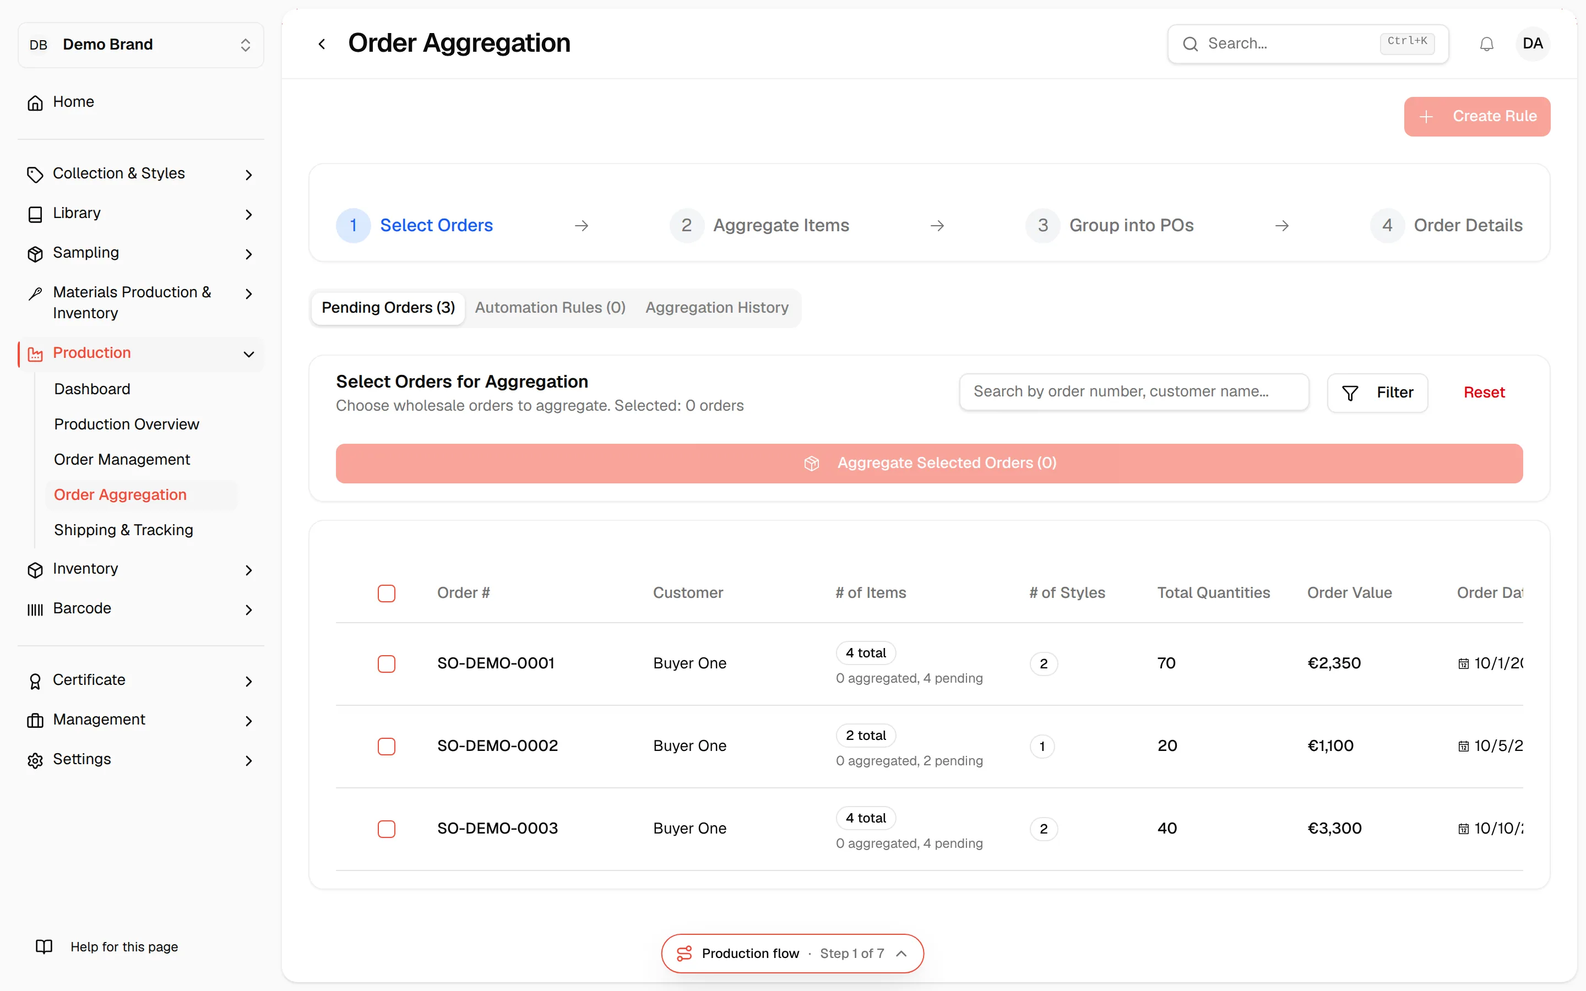Check the SO-DEMO-0003 order checkbox
Screen dimensions: 1586x991
point(387,829)
